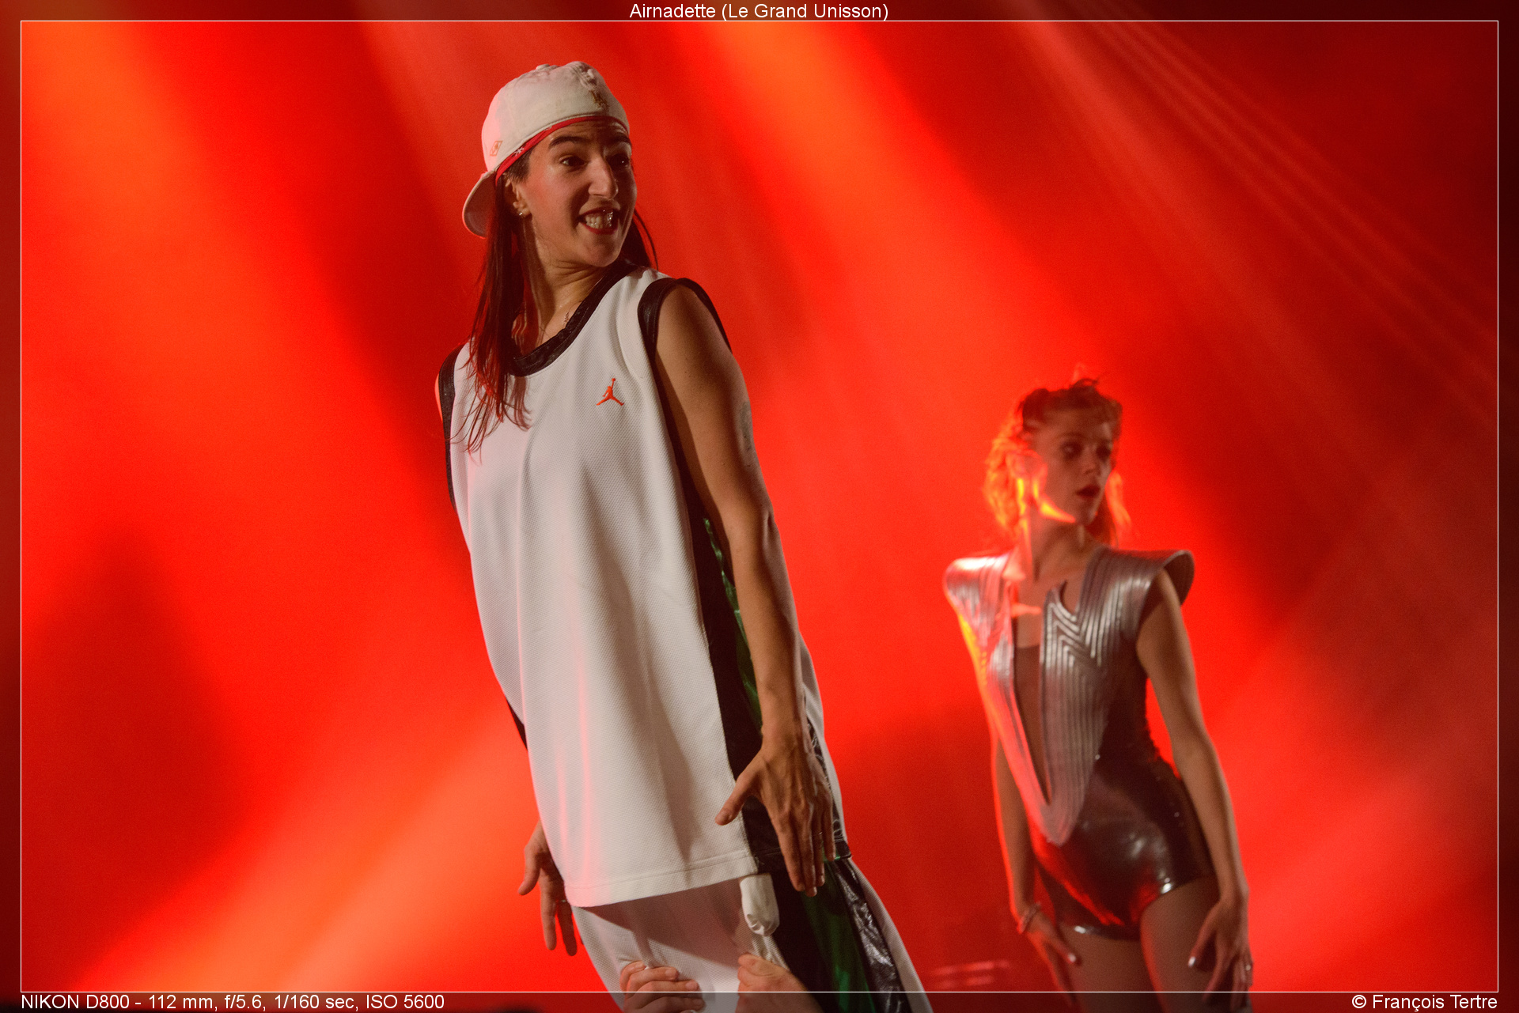Screen dimensions: 1519x1013
Task: Click the "© François Tertre" copyright text
Action: click(1424, 1002)
